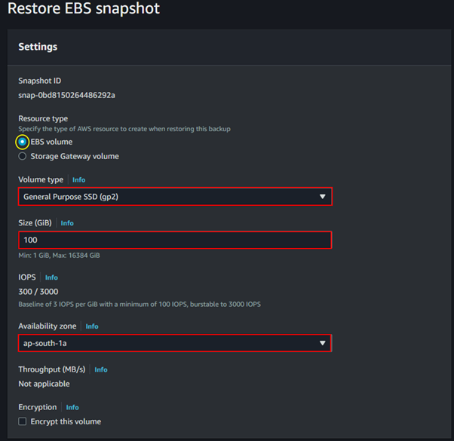Click the Resource type label
This screenshot has width=454, height=441.
pyautogui.click(x=43, y=118)
